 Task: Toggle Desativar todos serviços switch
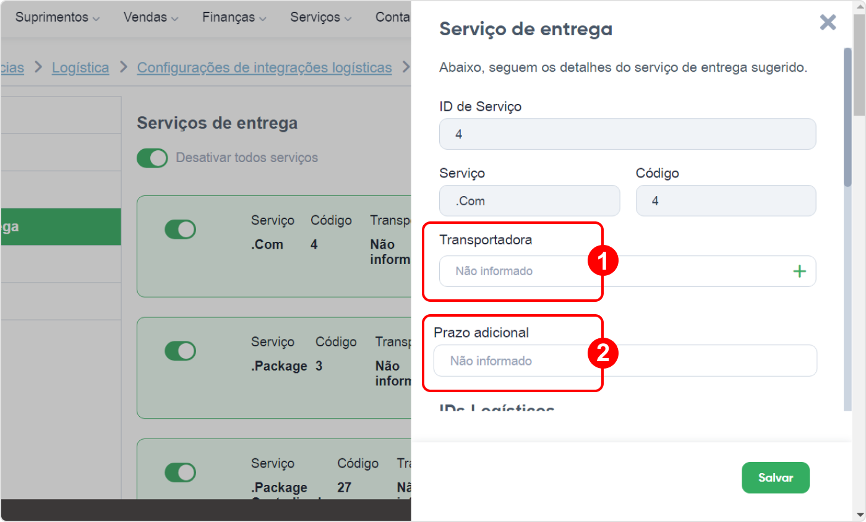[152, 158]
